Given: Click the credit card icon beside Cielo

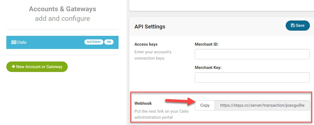Looking at the screenshot, I should click(14, 42).
